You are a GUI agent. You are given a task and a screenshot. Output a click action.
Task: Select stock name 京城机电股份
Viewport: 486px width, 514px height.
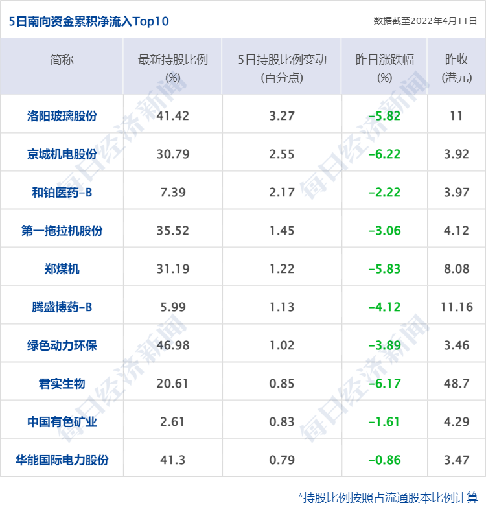62,154
